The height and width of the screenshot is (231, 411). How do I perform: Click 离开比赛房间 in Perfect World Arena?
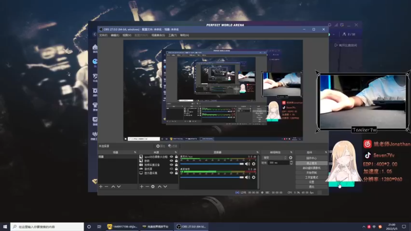(x=346, y=45)
